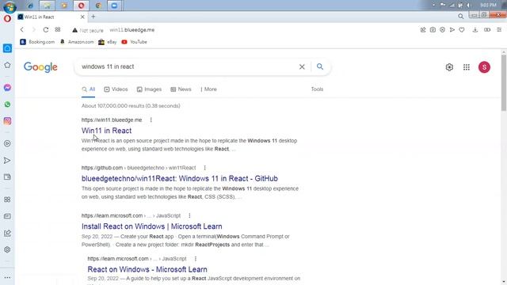Open the Windows Start orb
Screen dimensions: 507x285
(x=10, y=6)
